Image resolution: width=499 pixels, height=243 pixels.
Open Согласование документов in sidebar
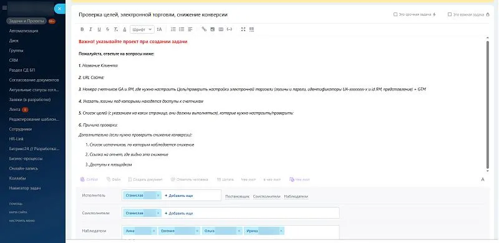click(x=34, y=80)
